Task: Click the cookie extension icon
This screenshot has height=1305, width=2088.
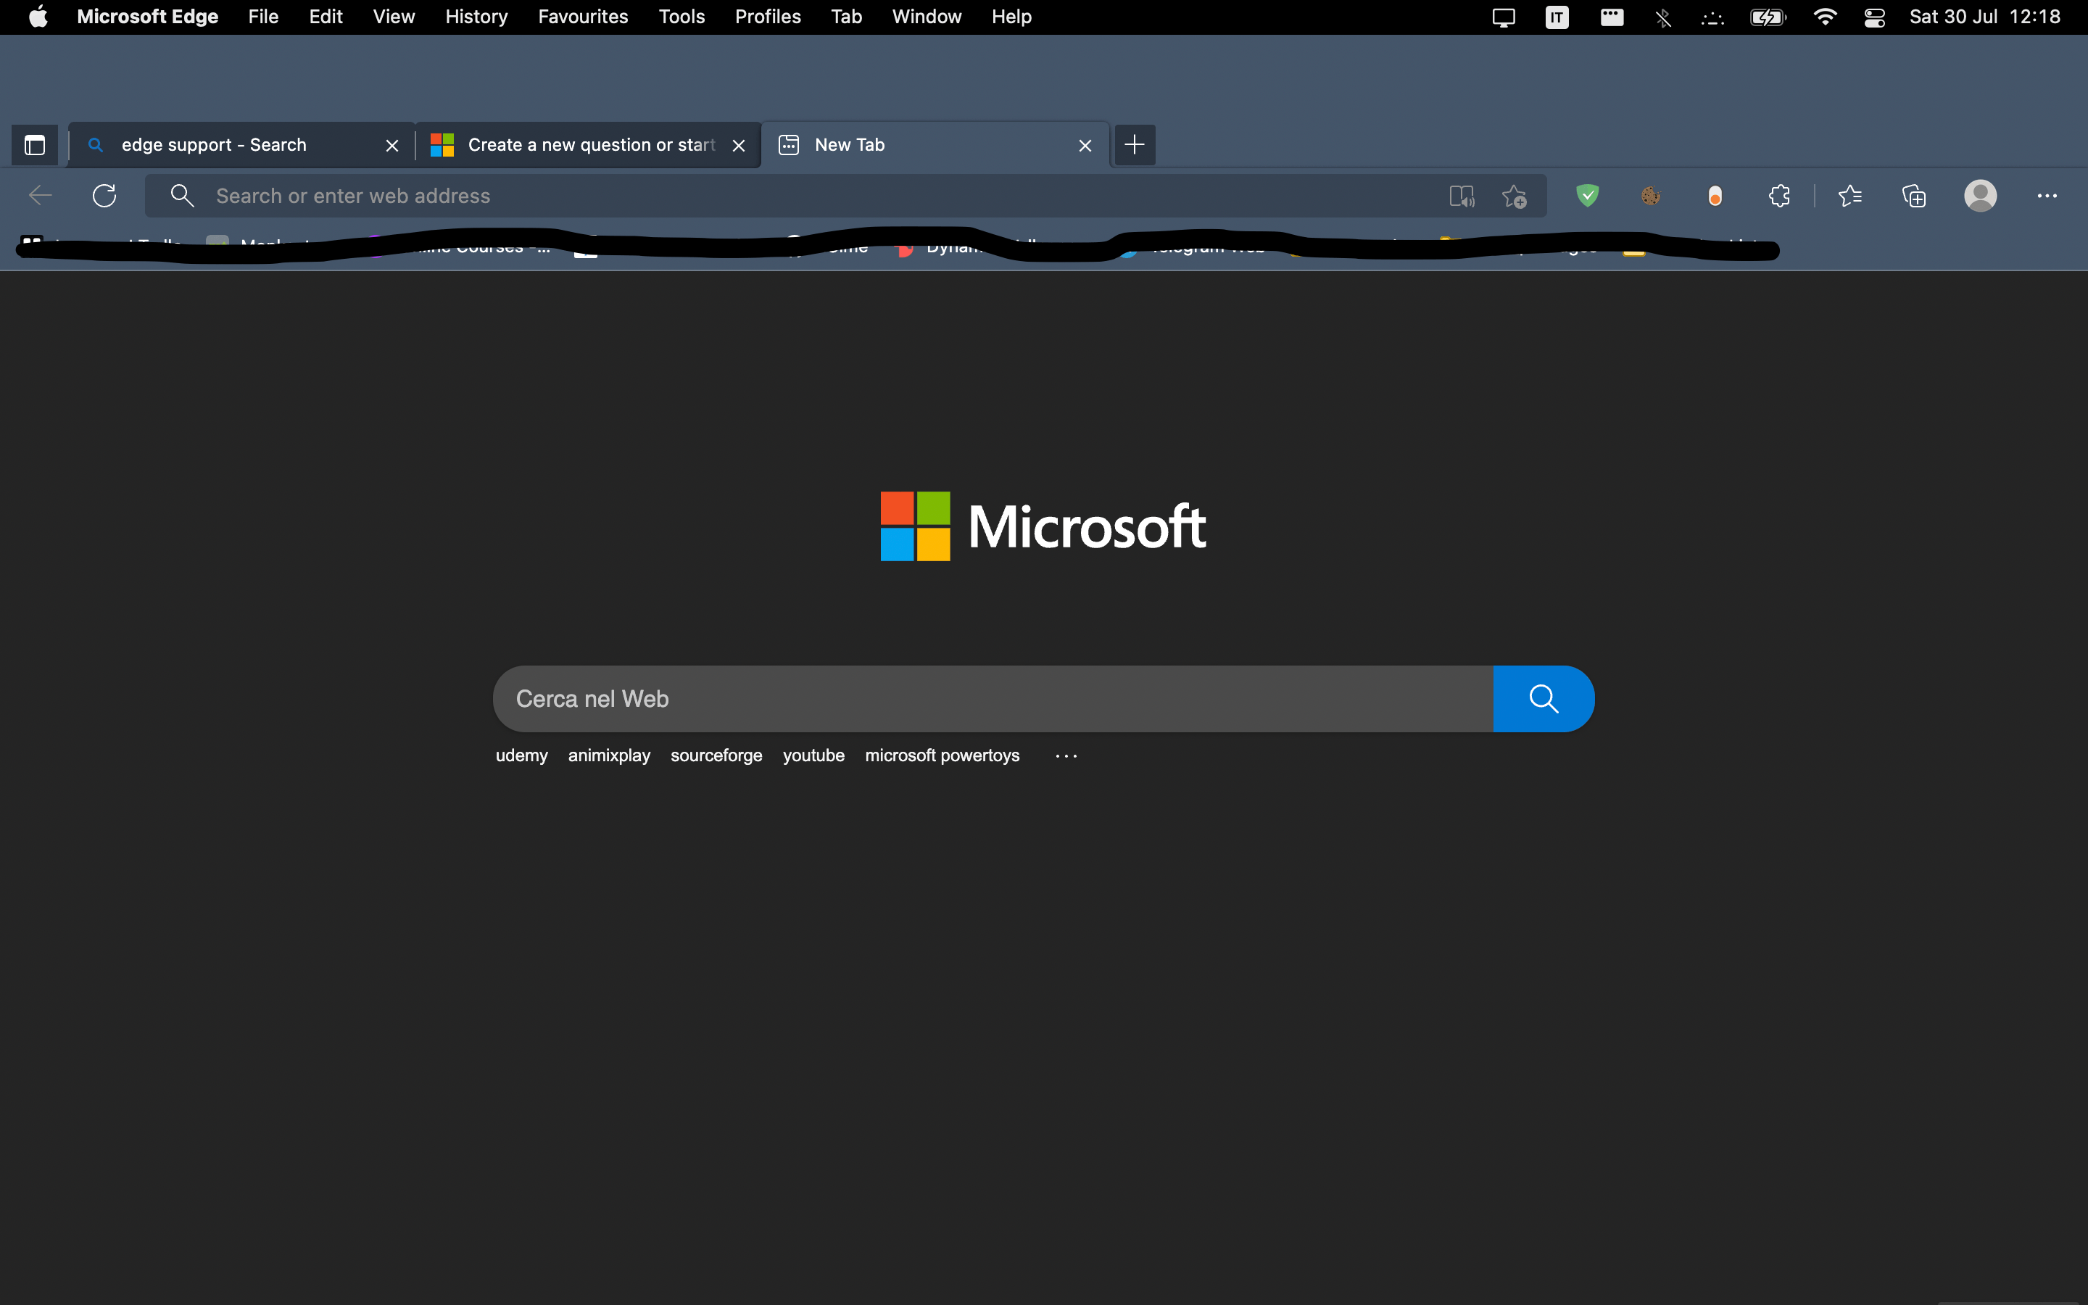Action: [x=1651, y=196]
